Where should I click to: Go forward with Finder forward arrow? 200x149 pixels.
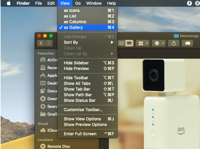49,43
